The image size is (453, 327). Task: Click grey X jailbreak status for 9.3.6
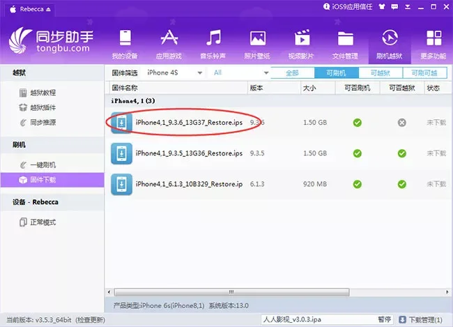402,123
